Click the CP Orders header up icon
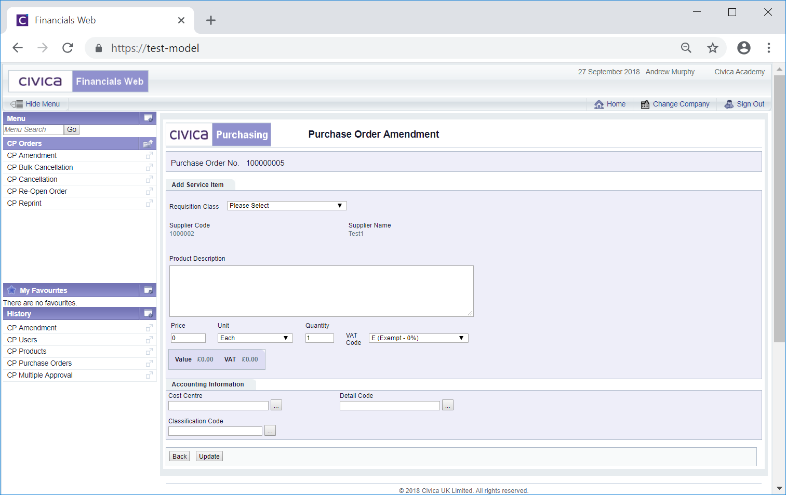The image size is (786, 495). [x=148, y=143]
